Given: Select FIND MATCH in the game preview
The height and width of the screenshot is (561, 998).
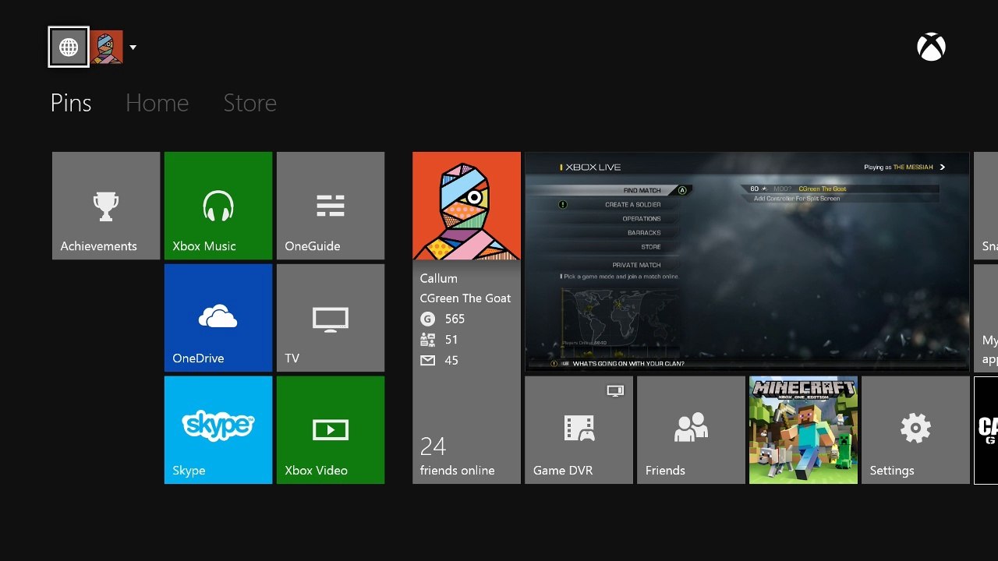Looking at the screenshot, I should [642, 190].
